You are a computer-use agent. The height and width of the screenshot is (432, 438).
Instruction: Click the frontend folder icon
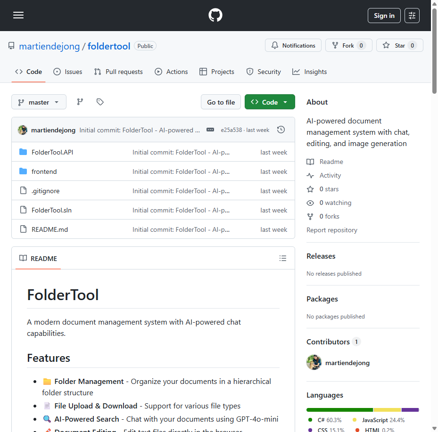tap(23, 171)
